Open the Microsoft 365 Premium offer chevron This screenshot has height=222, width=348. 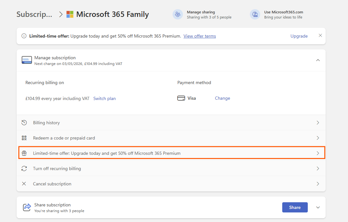coord(318,153)
